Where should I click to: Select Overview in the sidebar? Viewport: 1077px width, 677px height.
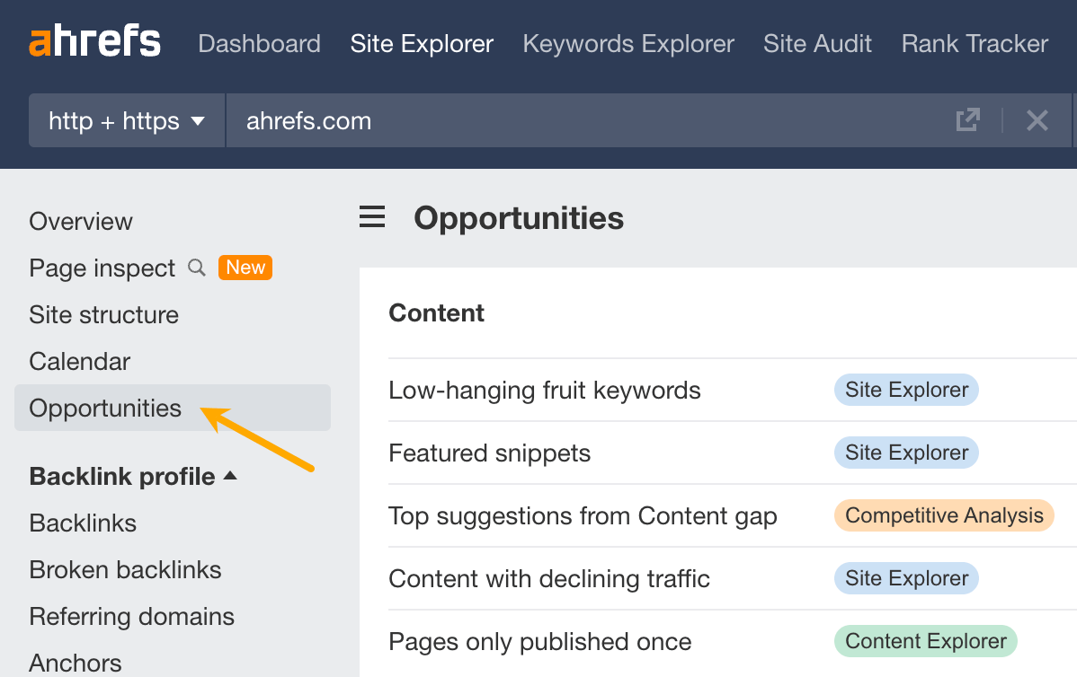pos(80,221)
